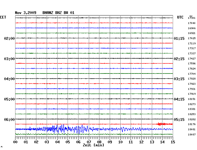
Task: Click the DC value 17931
Action: [192, 89]
